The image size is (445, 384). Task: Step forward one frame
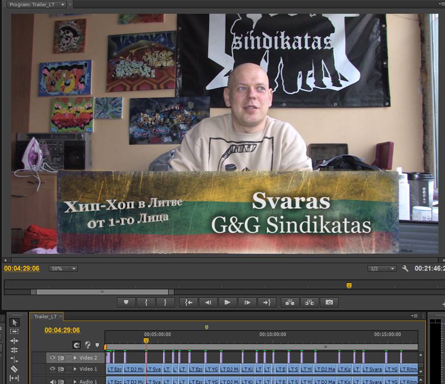tap(247, 302)
